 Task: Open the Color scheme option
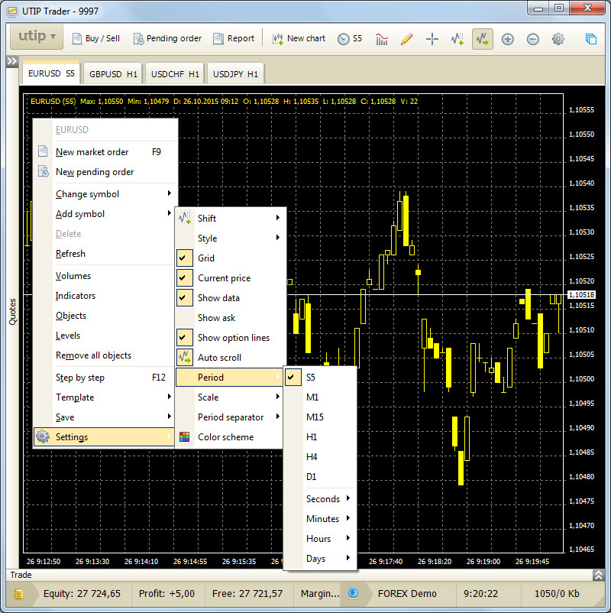coord(225,437)
